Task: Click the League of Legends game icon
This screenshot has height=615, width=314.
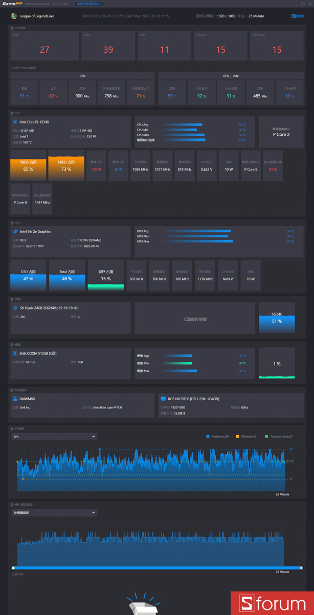Action: click(x=14, y=16)
